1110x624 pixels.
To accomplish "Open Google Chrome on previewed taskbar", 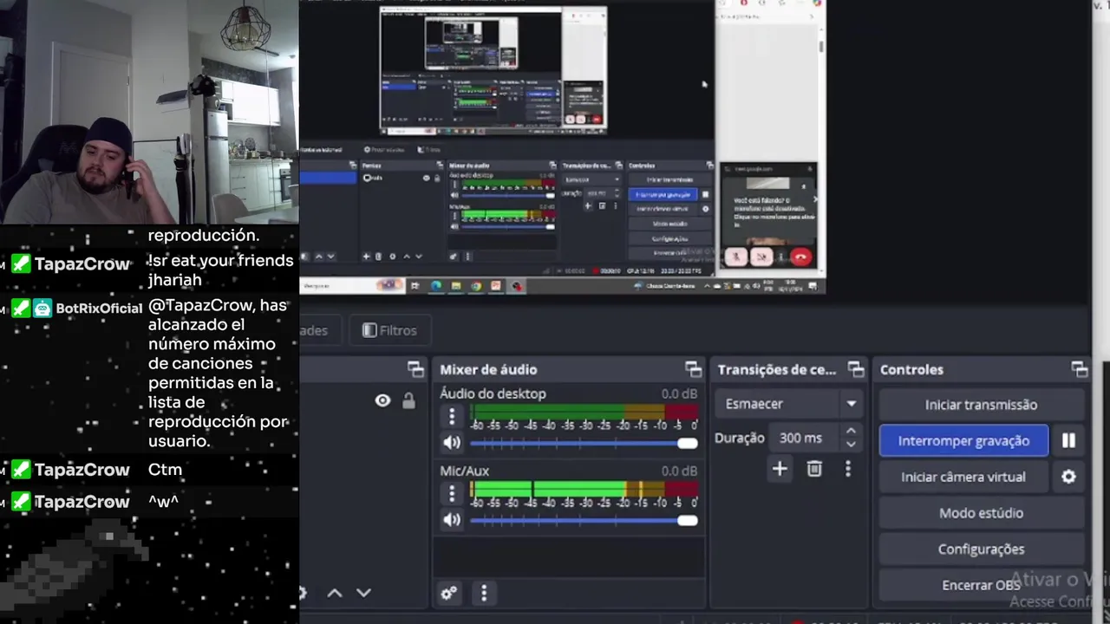I will tap(476, 286).
